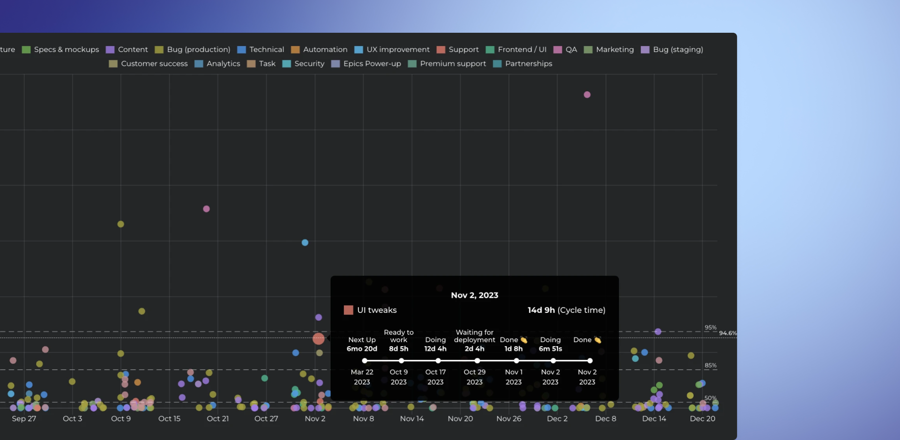
Task: Click the Security teal color swatch
Action: (287, 64)
